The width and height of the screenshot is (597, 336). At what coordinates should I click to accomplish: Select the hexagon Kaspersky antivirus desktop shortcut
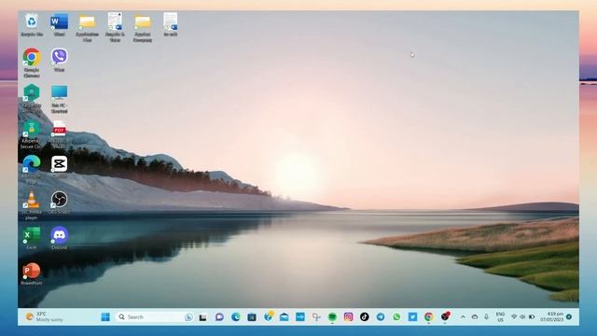click(32, 97)
